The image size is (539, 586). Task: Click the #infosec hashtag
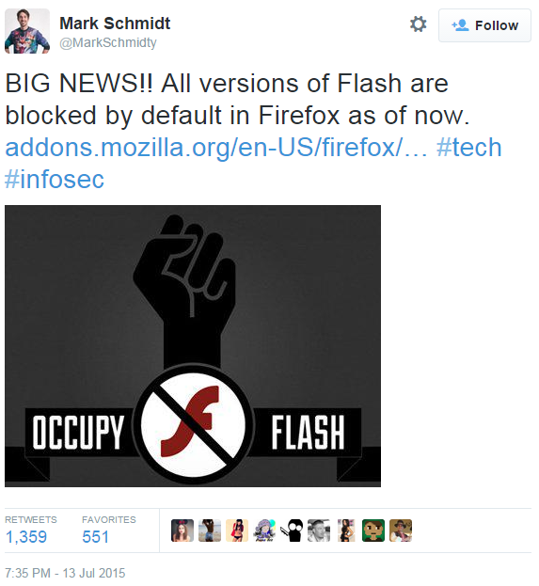55,179
